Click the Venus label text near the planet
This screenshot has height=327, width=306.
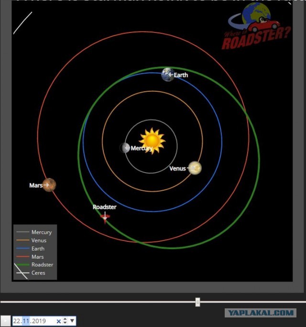177,168
